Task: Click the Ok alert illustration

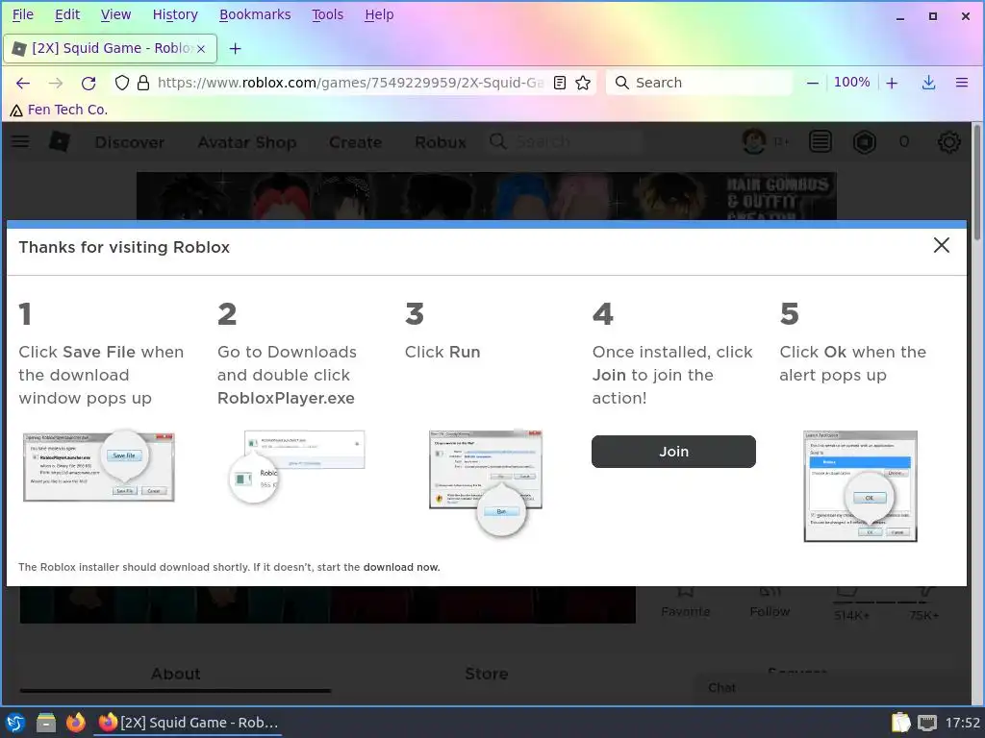Action: pos(860,486)
